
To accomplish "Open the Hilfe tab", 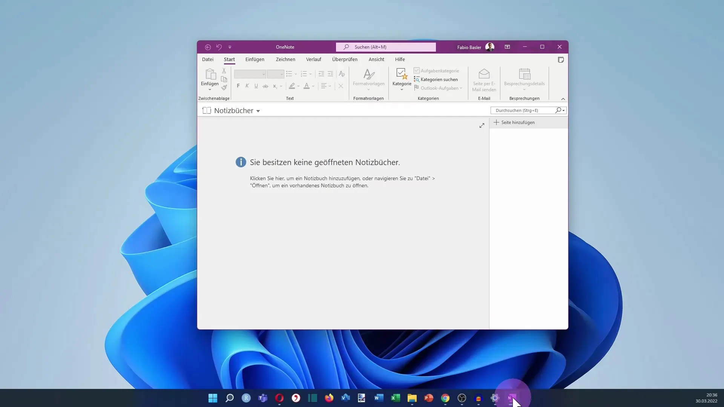I will click(400, 60).
